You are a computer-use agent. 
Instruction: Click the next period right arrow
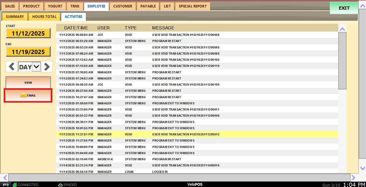coord(47,67)
